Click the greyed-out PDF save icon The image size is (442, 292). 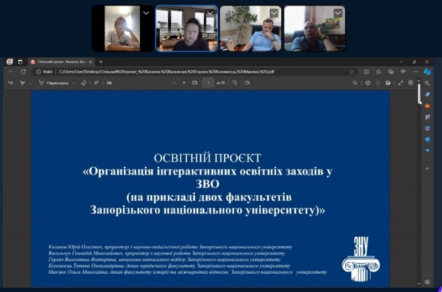378,83
